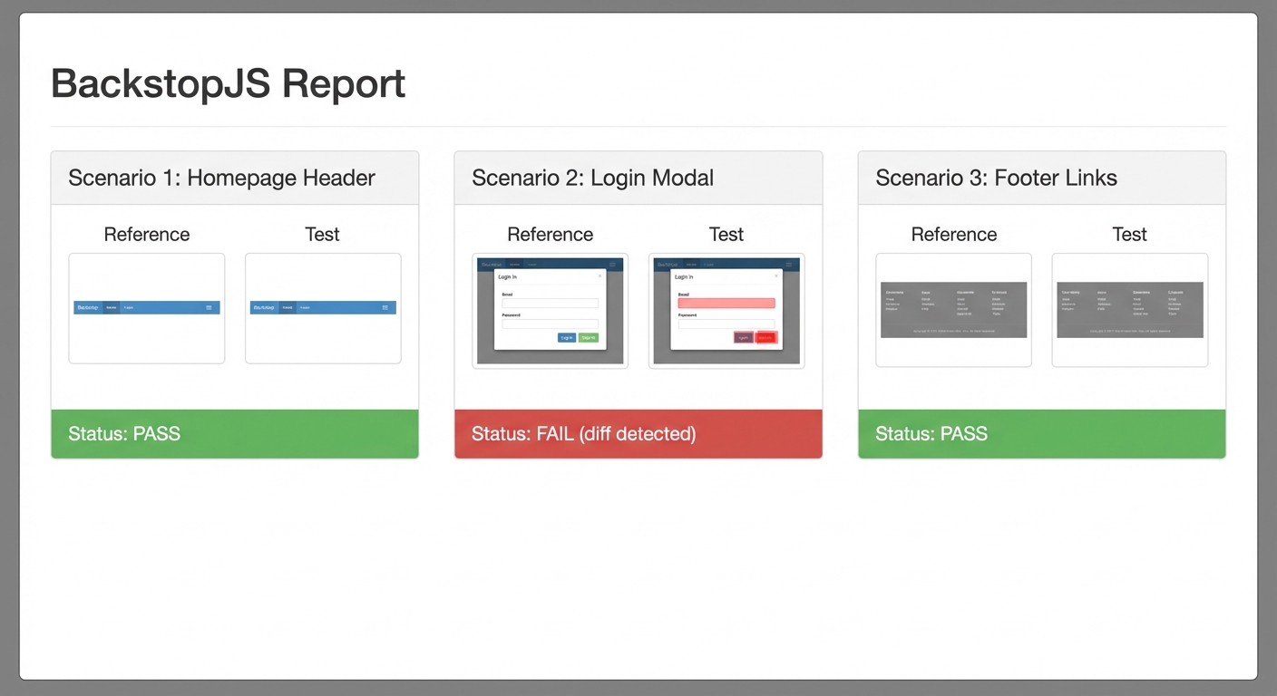Click the Status: PASS bar for Footer Links
This screenshot has height=696, width=1277.
1041,433
